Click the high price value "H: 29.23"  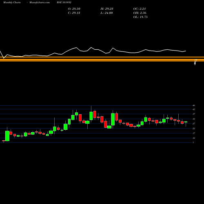(107, 9)
